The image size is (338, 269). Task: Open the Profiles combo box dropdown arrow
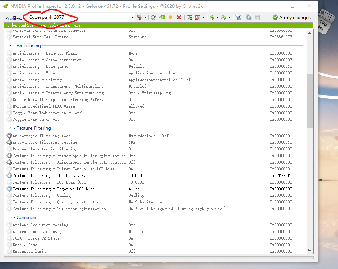(x=132, y=17)
